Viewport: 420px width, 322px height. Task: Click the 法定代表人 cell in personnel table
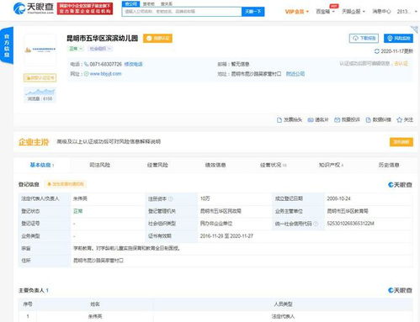(283, 316)
